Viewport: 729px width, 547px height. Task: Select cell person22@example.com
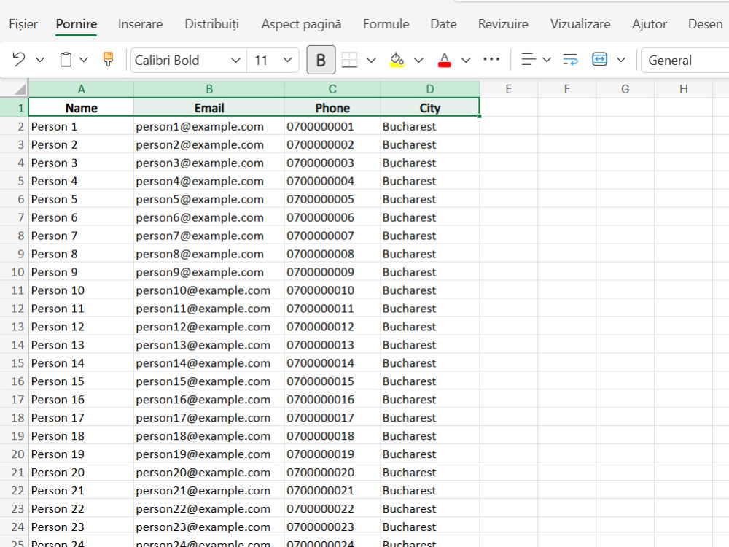(x=209, y=508)
